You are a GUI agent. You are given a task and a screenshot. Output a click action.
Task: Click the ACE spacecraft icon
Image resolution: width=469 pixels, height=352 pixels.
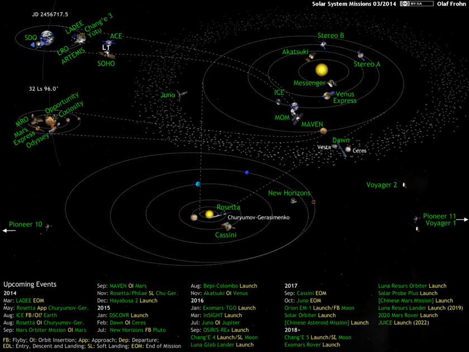coord(108,43)
